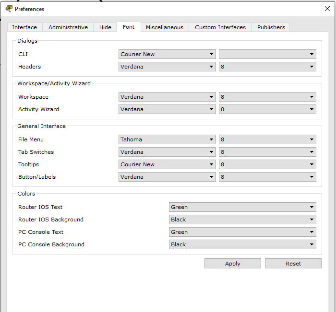Viewport: 336px width, 312px height.
Task: Open the Activity Wizard font dropdown
Action: 167,109
